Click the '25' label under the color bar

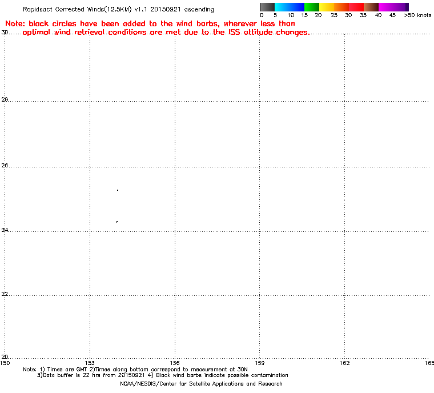pos(334,15)
